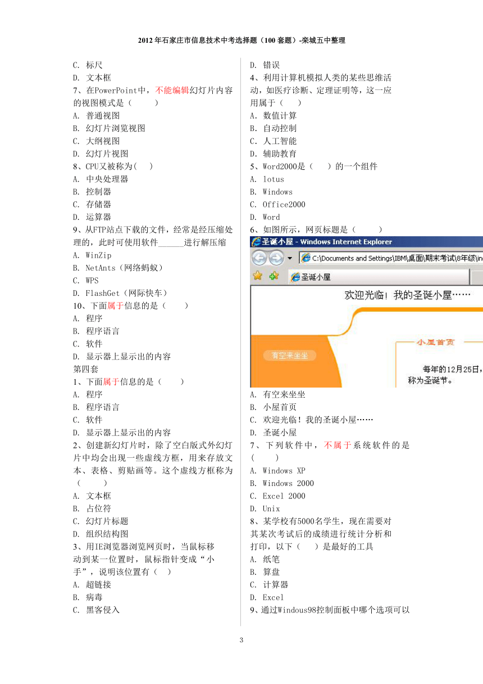The height and width of the screenshot is (684, 483).
Task: Click the web page heading 欢迎光临!我的圣诞小屋……
Action: point(407,295)
